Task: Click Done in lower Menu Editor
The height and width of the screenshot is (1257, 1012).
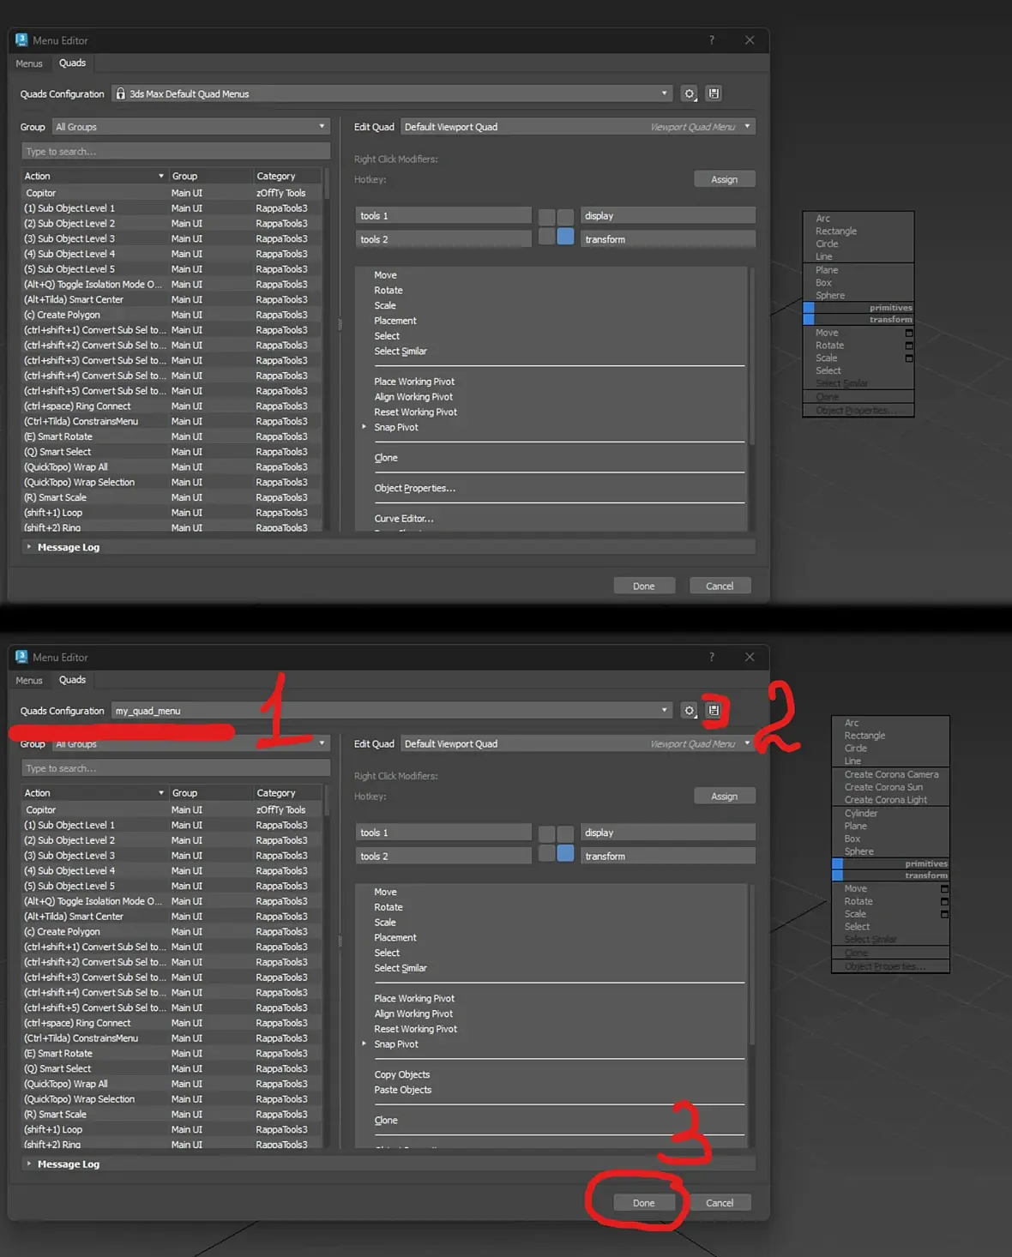Action: [644, 1202]
